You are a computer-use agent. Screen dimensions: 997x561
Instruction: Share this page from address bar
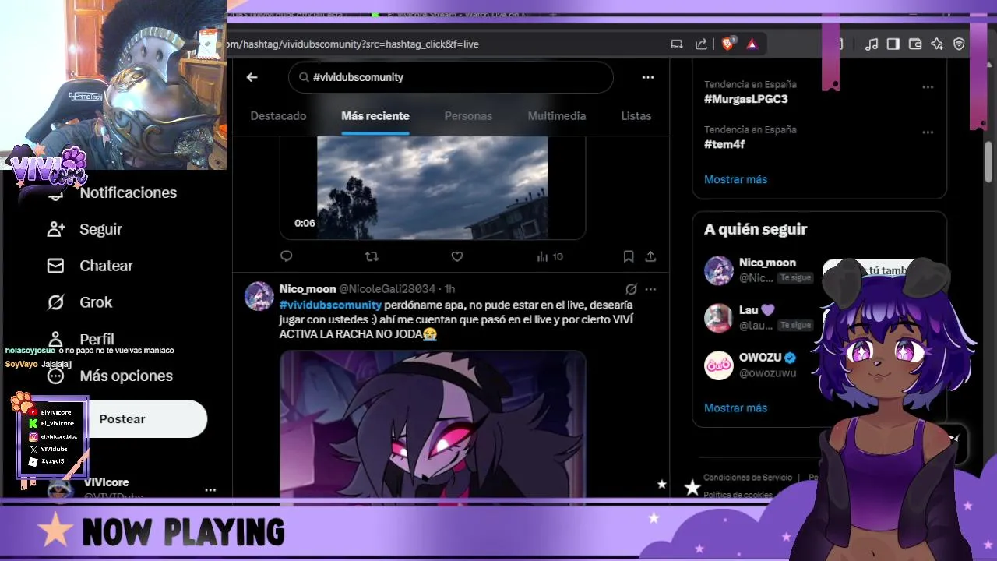pyautogui.click(x=701, y=44)
